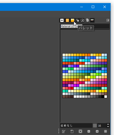Zoom out the palette view
The image size is (114, 135).
[89, 131]
